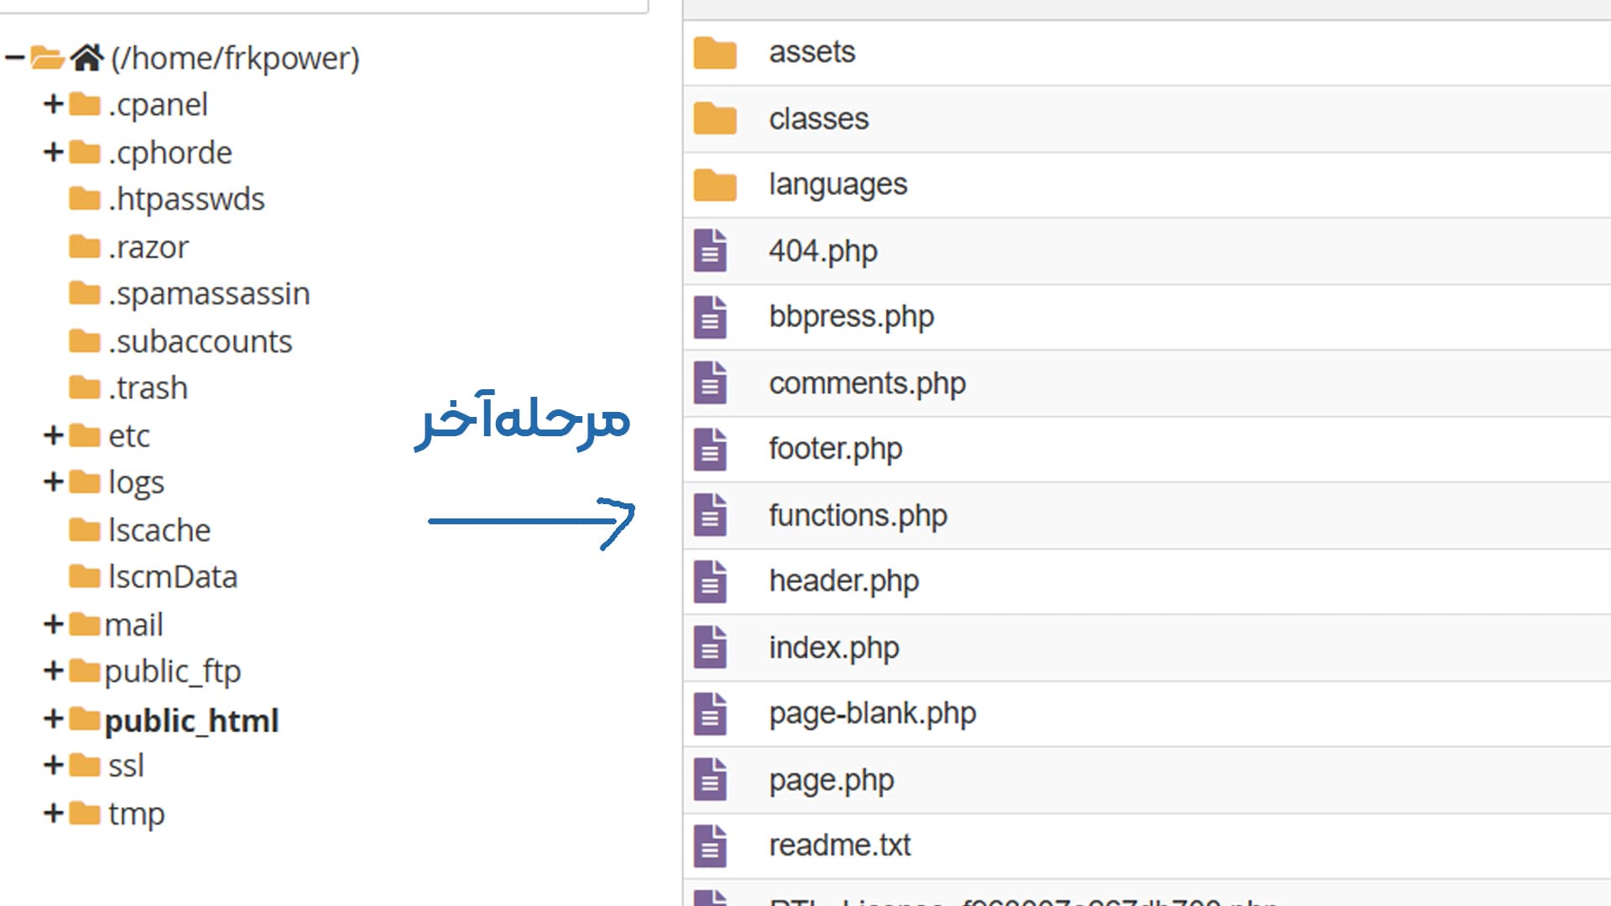Collapse the /home/frkpower root tree node
The width and height of the screenshot is (1611, 906).
click(x=14, y=58)
